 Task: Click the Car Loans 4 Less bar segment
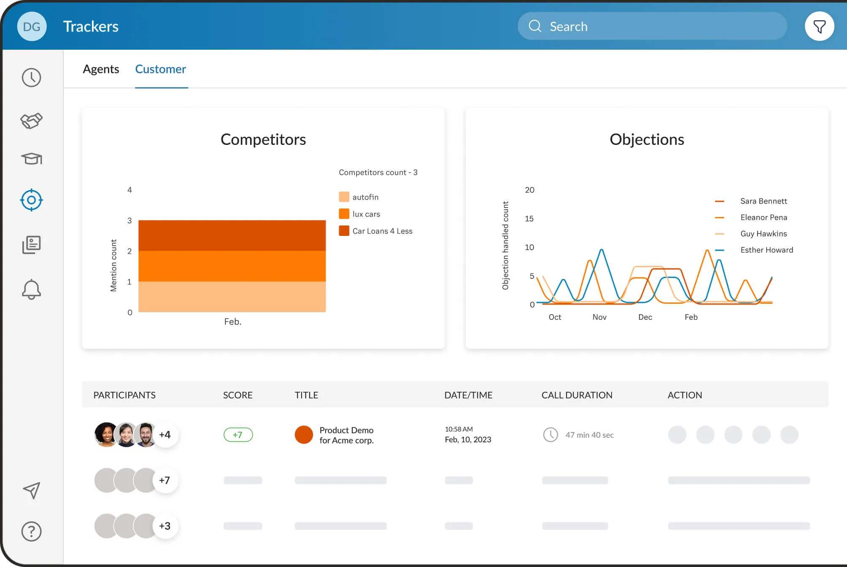(x=232, y=235)
